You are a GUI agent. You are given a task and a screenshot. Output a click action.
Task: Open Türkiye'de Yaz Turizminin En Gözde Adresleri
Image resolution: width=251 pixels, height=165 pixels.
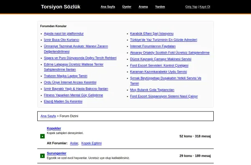164,40
